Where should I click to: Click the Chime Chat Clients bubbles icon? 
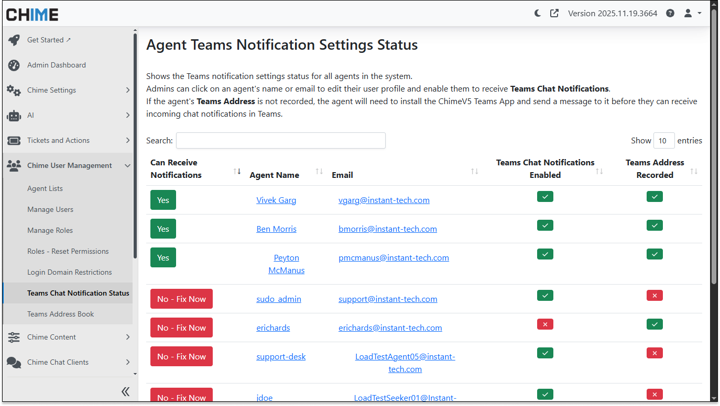(14, 363)
